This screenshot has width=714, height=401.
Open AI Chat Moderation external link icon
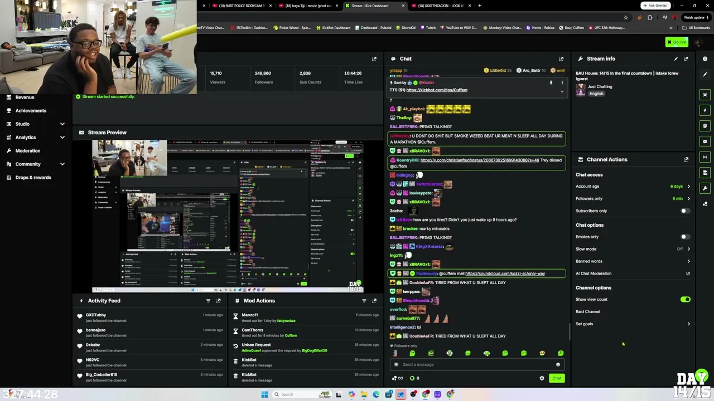pyautogui.click(x=688, y=273)
